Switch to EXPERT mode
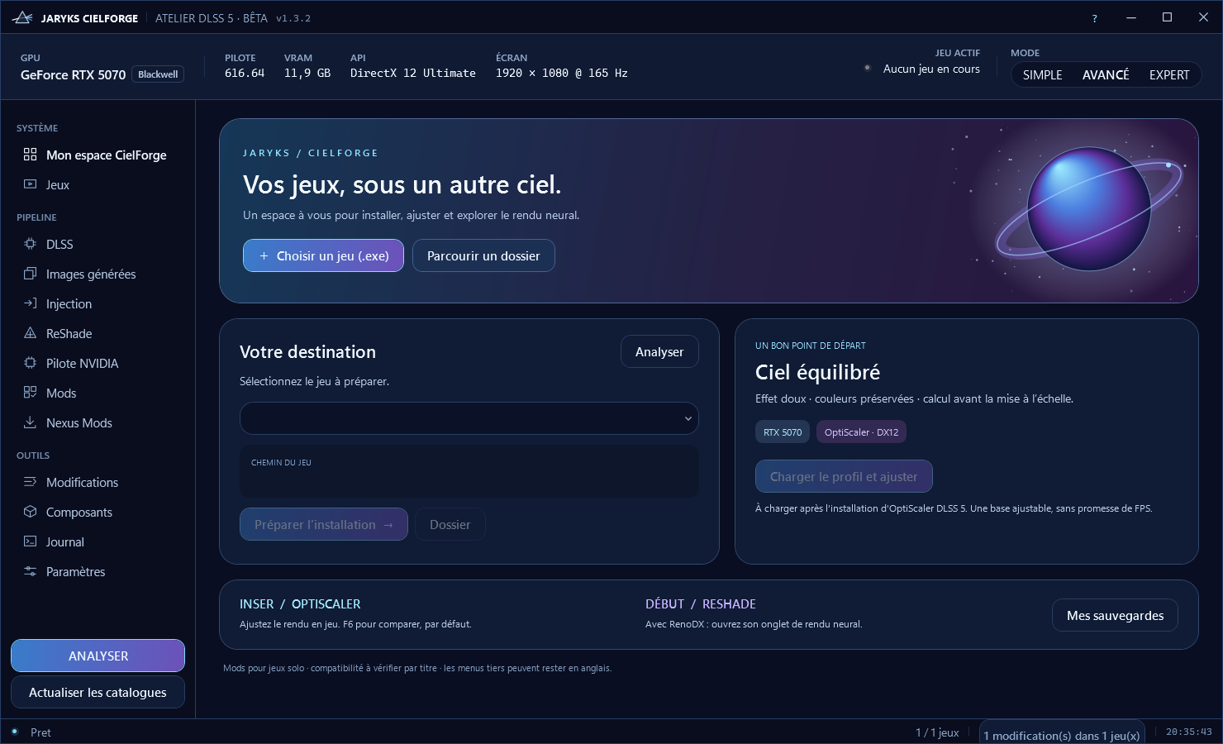Image resolution: width=1223 pixels, height=744 pixels. (x=1169, y=74)
